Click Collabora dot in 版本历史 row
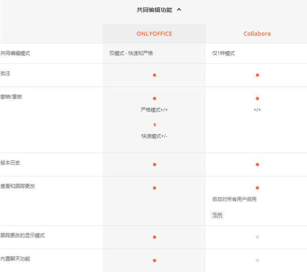307x272 pixels. [x=257, y=164]
